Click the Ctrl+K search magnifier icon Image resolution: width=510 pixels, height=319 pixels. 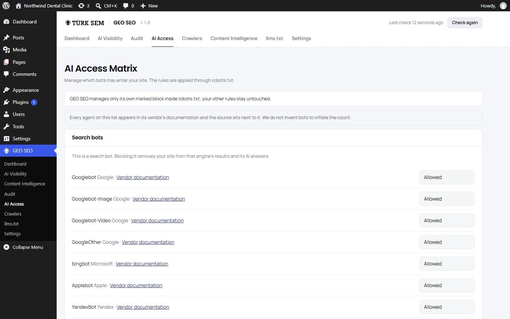[x=98, y=6]
